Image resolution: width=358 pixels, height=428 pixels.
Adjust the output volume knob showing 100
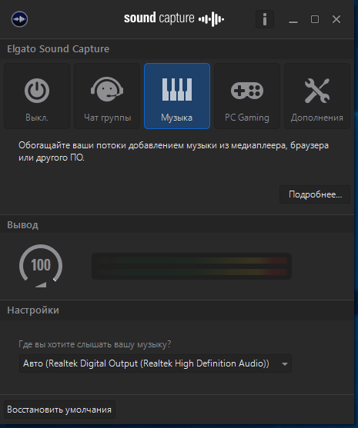(x=41, y=266)
